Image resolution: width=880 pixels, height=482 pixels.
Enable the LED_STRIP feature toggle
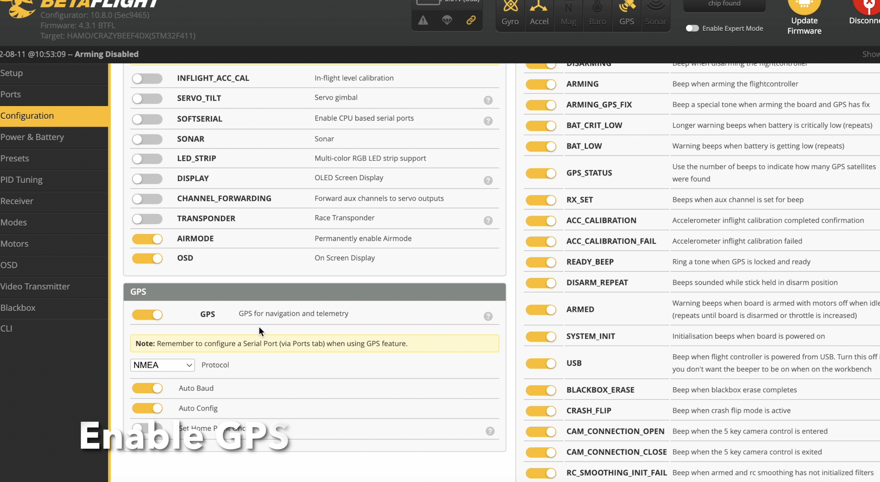tap(147, 158)
